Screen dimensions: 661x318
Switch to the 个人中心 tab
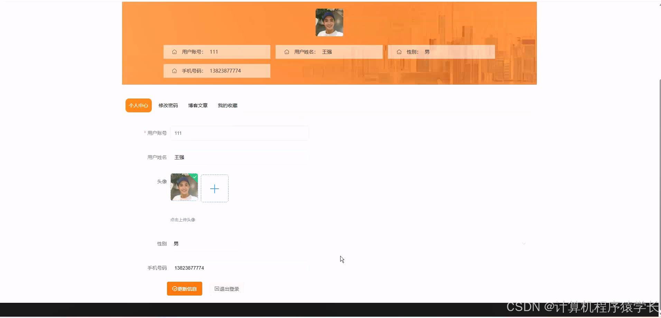(x=139, y=105)
